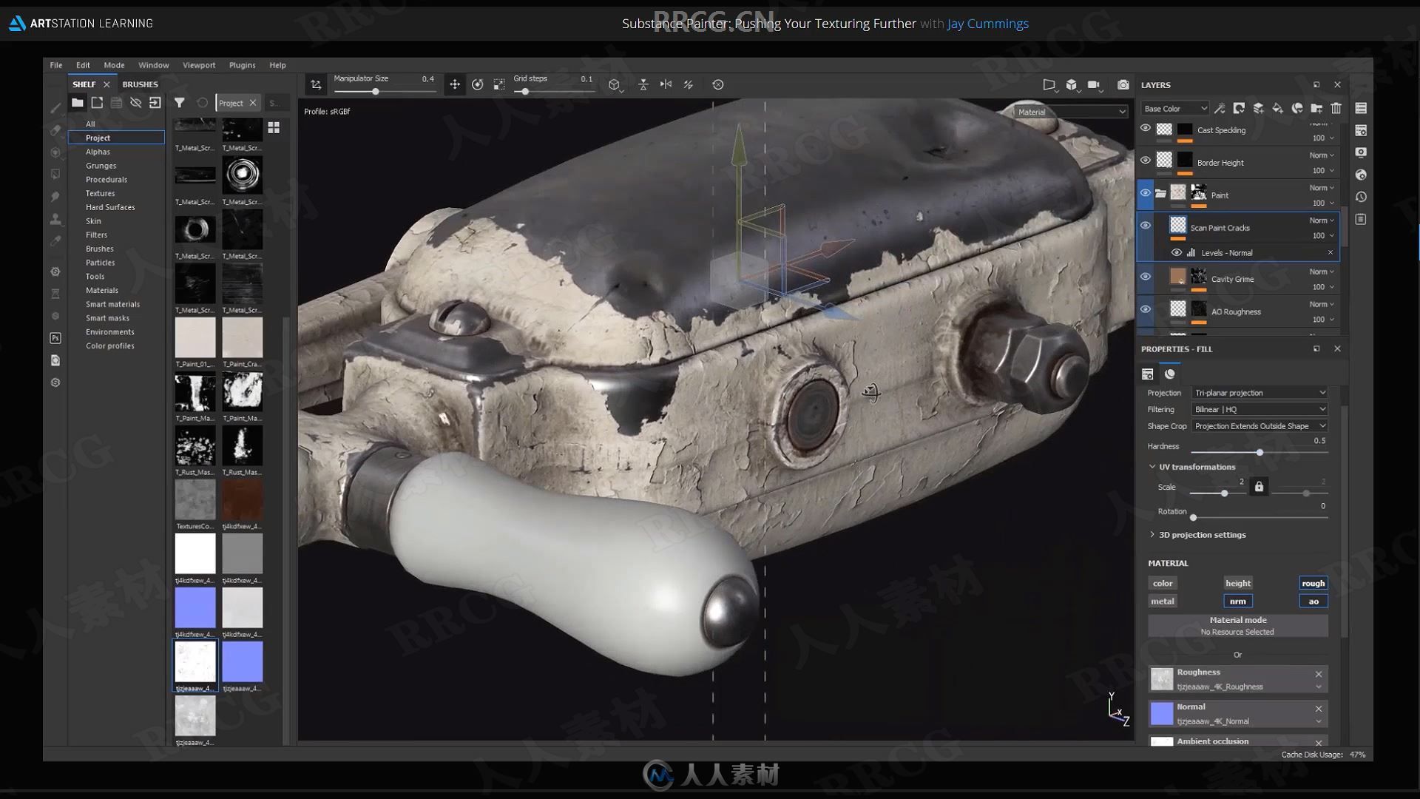The image size is (1420, 799).
Task: Open the Base Color channel dropdown
Action: coord(1174,109)
